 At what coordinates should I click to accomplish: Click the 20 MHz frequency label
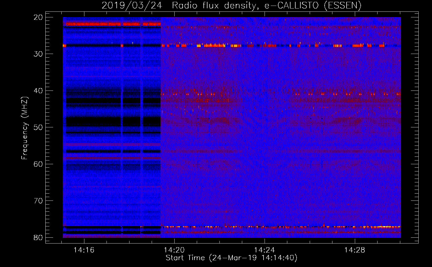click(38, 17)
